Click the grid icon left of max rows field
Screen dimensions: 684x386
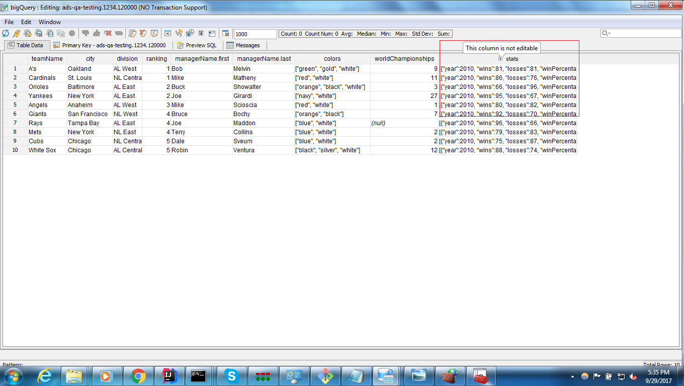coord(226,34)
